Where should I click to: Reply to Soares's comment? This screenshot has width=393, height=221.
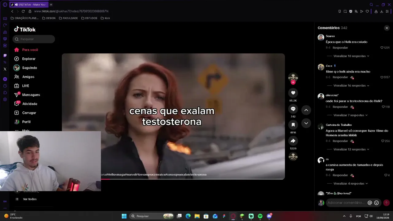340,48
